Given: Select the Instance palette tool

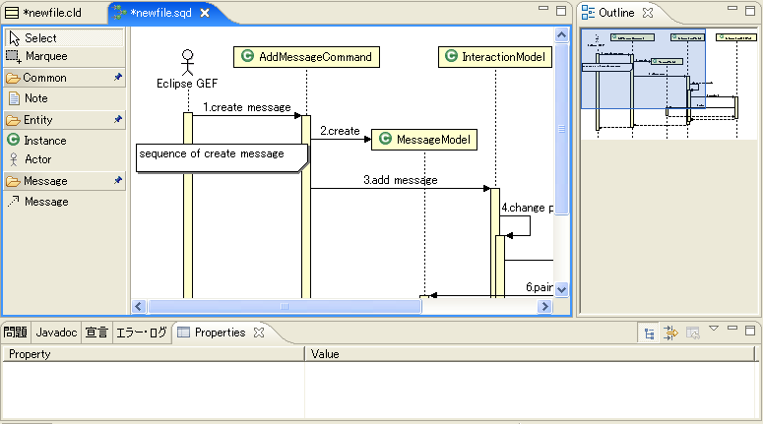Looking at the screenshot, I should point(64,141).
